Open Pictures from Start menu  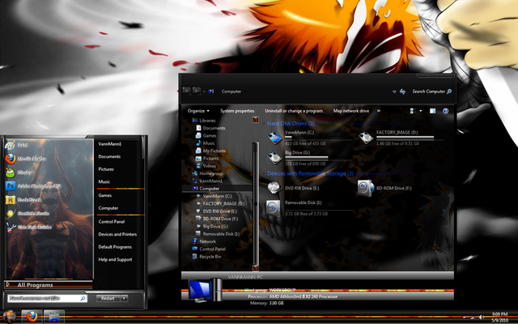[x=106, y=169]
